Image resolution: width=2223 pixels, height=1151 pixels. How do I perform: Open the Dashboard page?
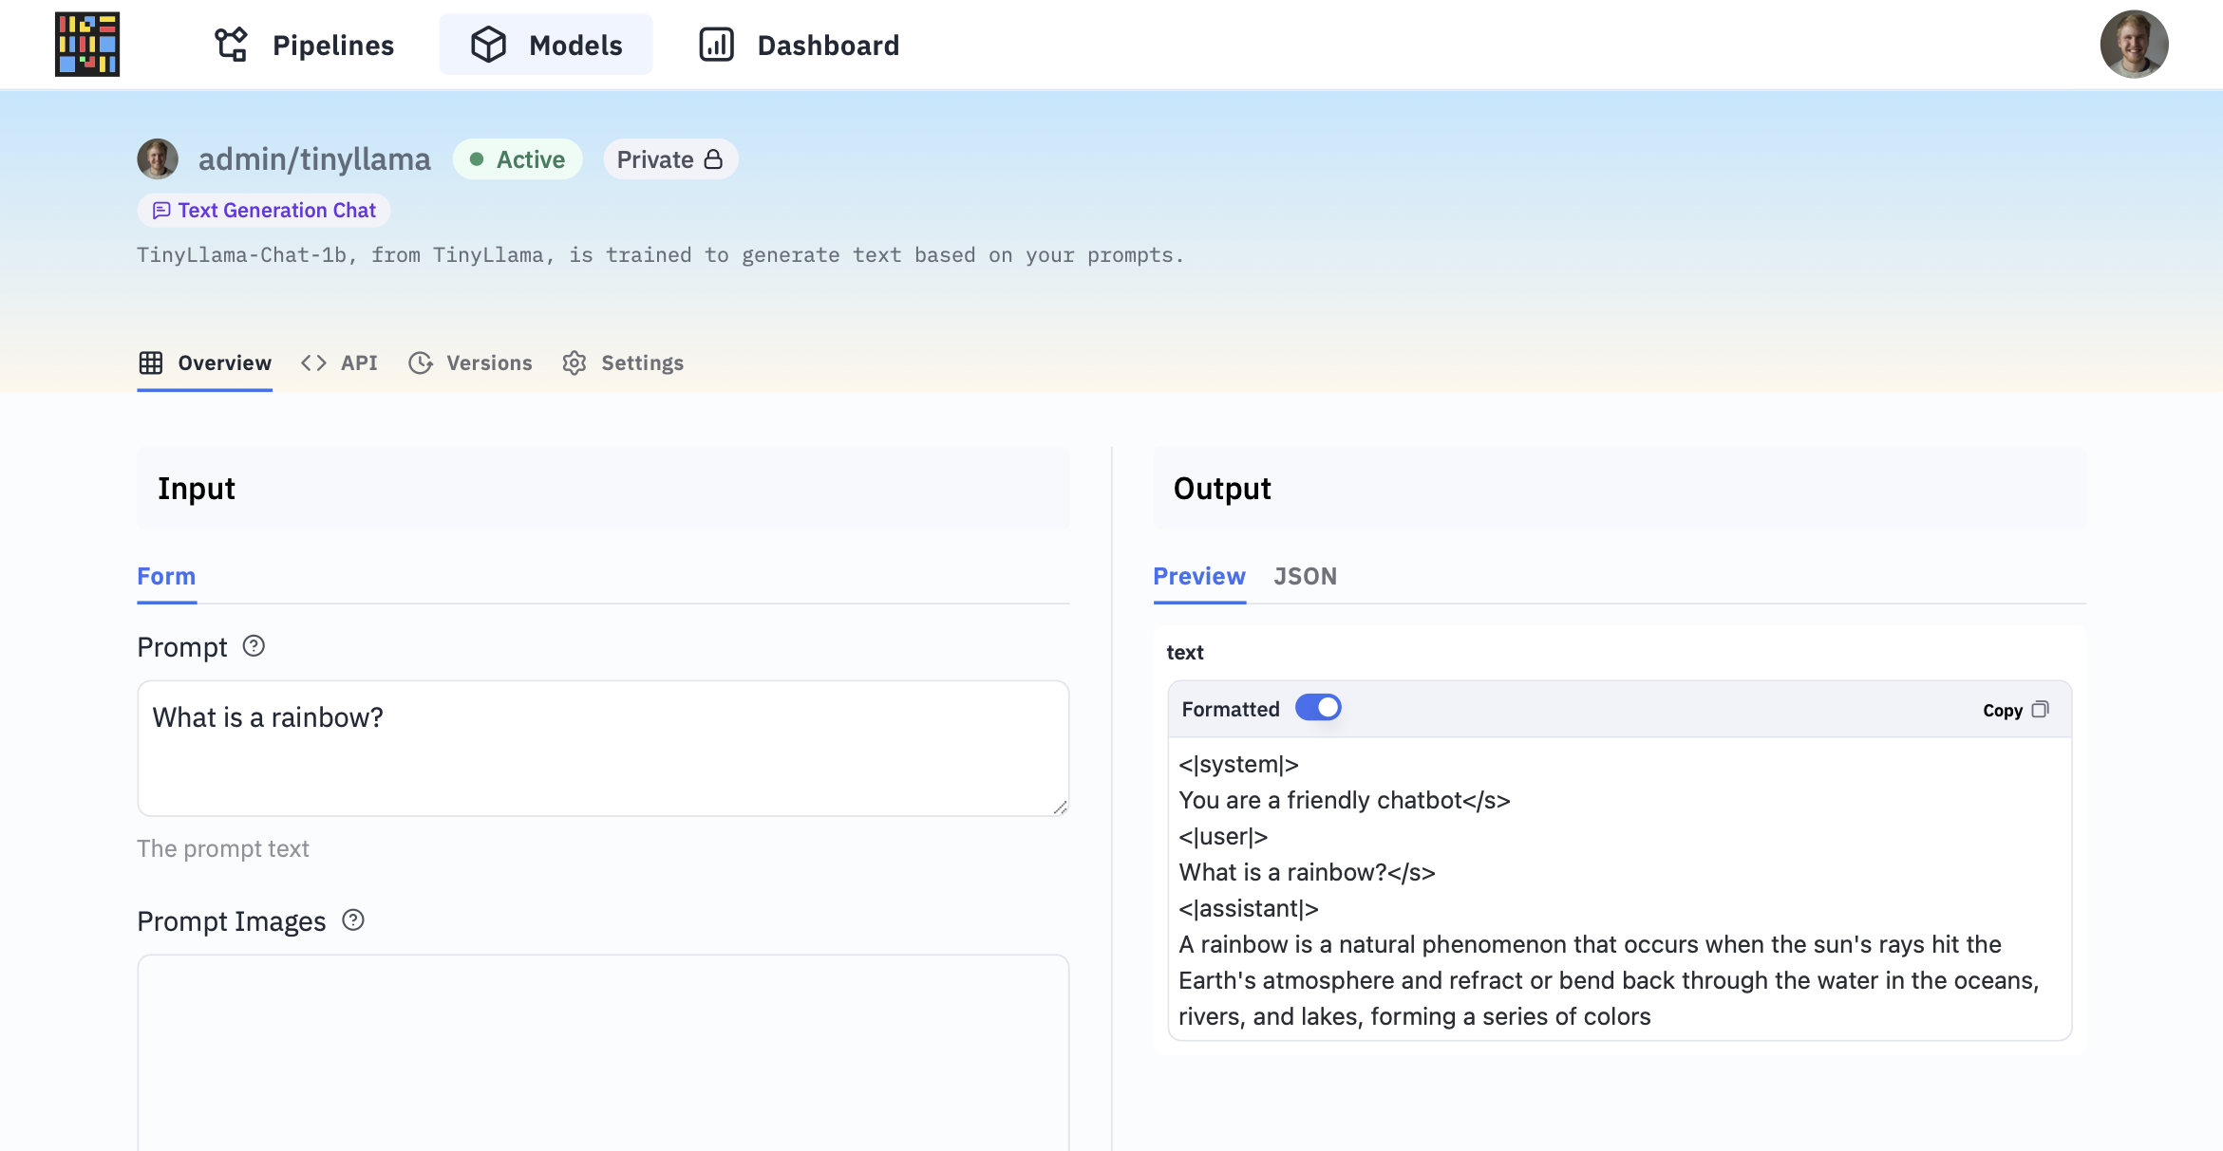(x=800, y=45)
